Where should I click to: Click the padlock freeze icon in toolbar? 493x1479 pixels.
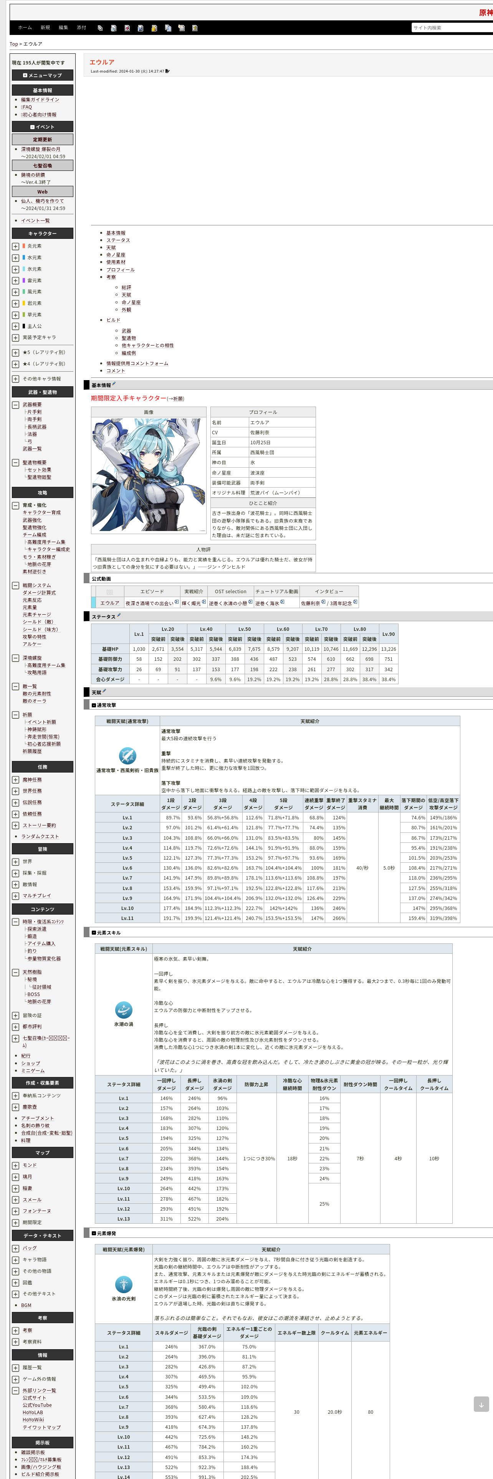(154, 28)
